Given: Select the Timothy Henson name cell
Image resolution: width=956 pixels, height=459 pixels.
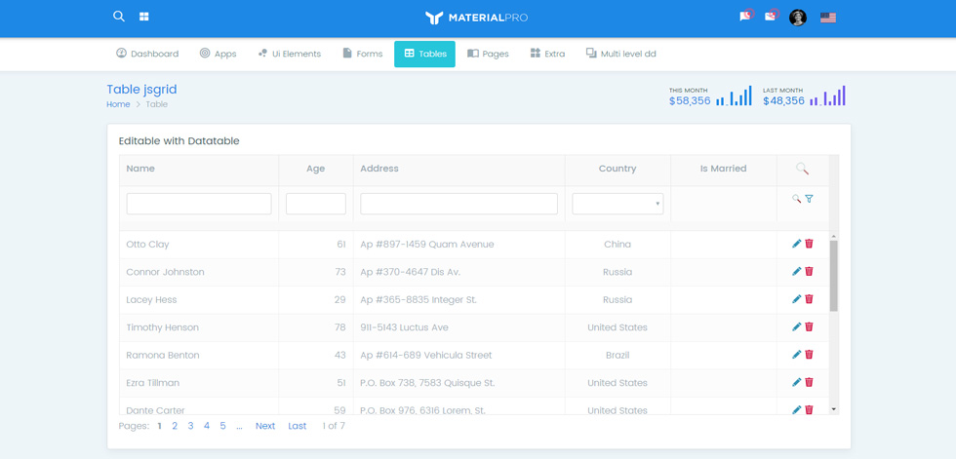Looking at the screenshot, I should pos(199,327).
